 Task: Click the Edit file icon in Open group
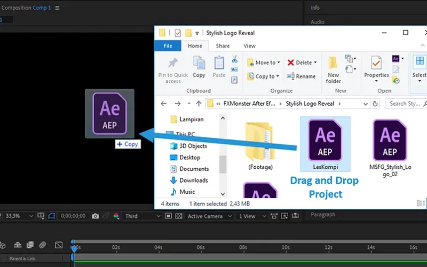point(396,69)
